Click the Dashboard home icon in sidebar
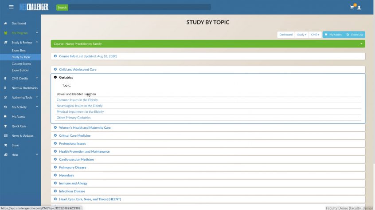Viewport: 375px width, 210px height. tap(5, 24)
